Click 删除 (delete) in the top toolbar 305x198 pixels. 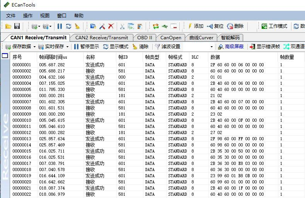pyautogui.click(x=235, y=26)
